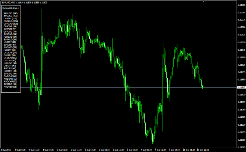Click the 1.11155 price axis label
The height and width of the screenshot is (152, 246).
(242, 132)
